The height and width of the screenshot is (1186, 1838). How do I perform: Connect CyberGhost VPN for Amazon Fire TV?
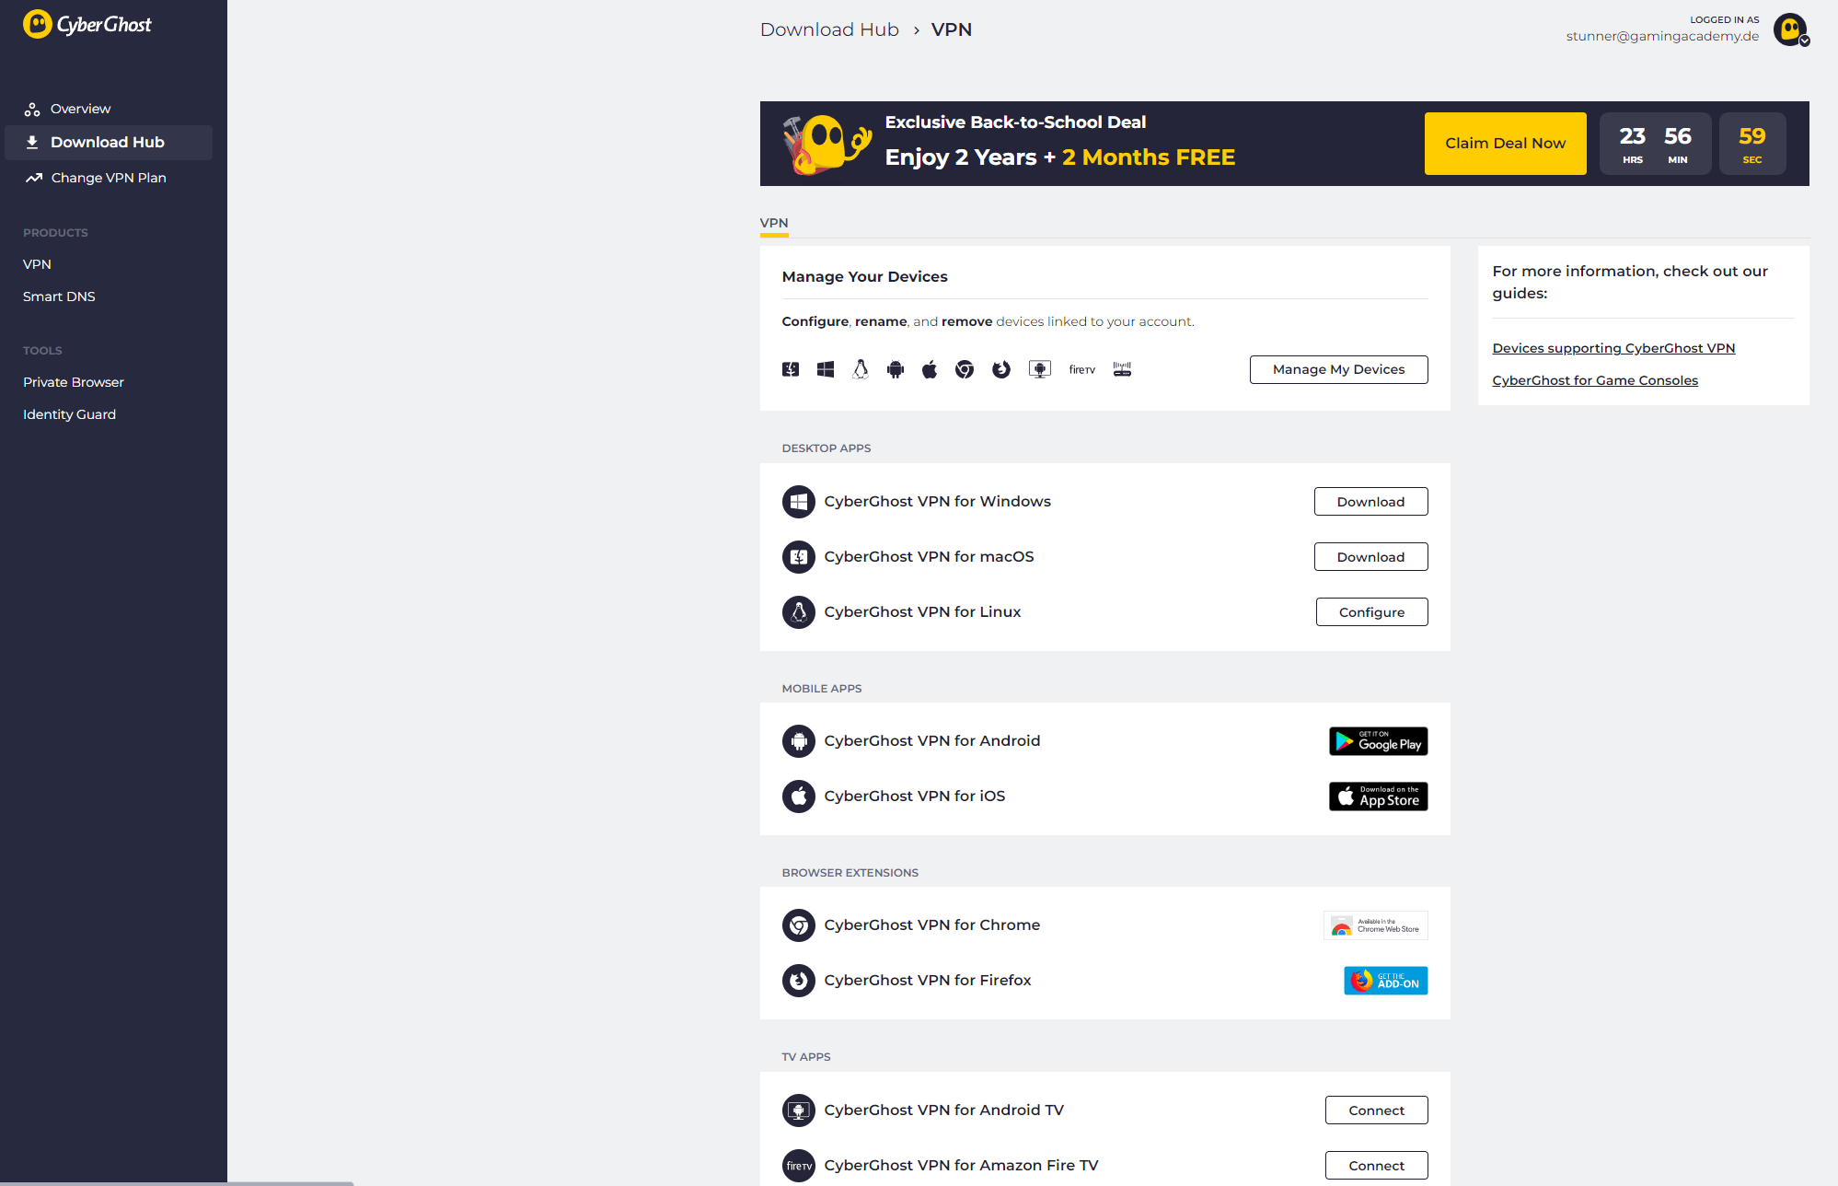click(1376, 1166)
